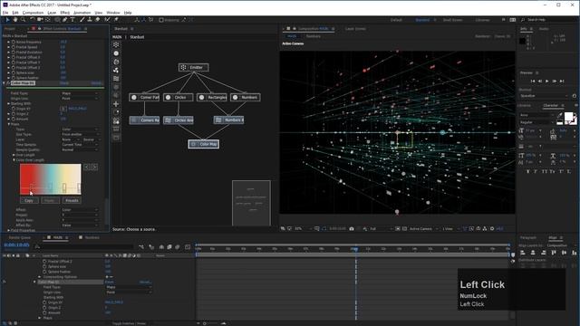Click the current time indicator in timeline
Viewport: 580px width, 326px height.
(x=355, y=249)
